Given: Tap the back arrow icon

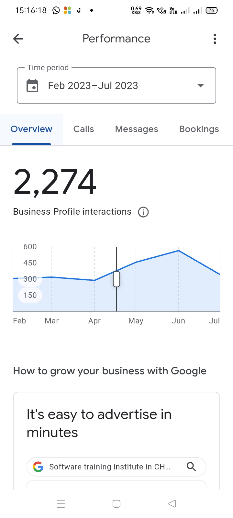Looking at the screenshot, I should click(18, 39).
